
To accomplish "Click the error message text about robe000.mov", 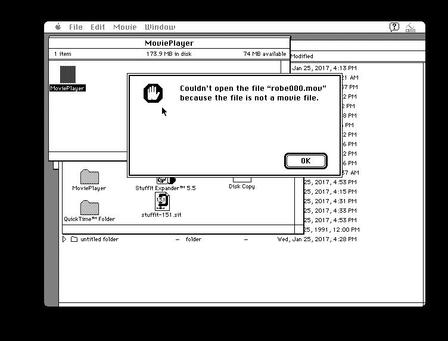I will pyautogui.click(x=253, y=93).
